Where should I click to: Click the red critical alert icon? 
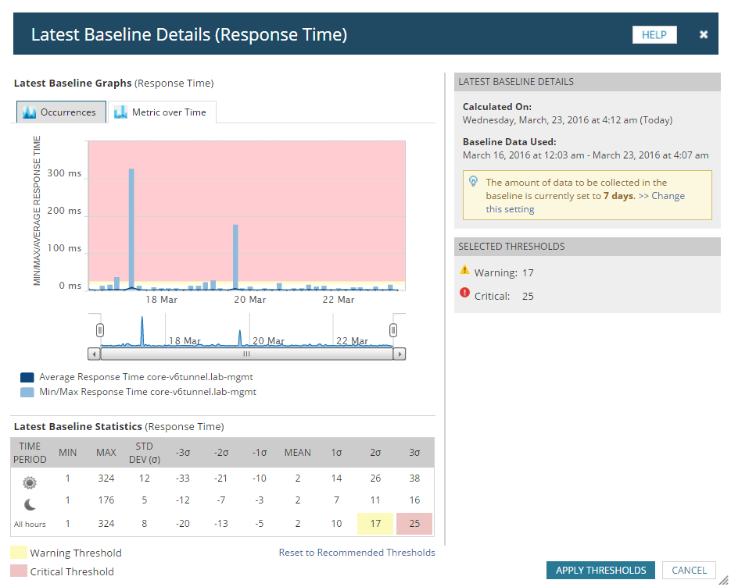coord(465,293)
